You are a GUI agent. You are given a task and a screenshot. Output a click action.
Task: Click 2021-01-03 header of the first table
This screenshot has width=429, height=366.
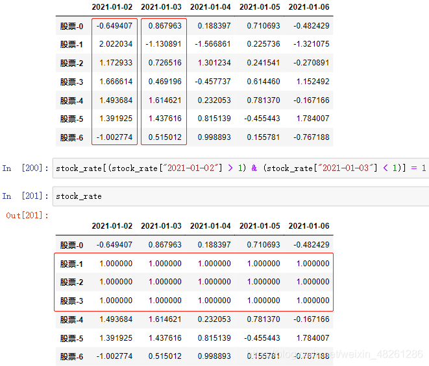coord(161,7)
